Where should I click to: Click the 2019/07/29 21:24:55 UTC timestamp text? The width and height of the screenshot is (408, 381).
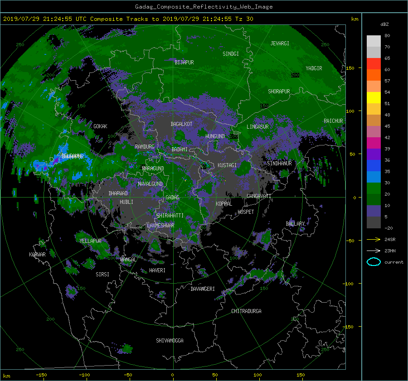pos(45,19)
